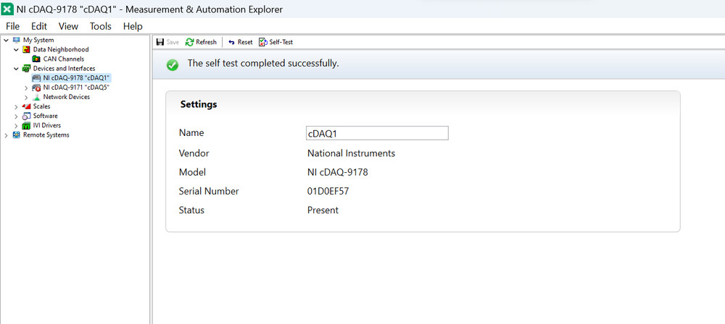
Task: Select the Data Neighborhood label
Action: tap(61, 49)
